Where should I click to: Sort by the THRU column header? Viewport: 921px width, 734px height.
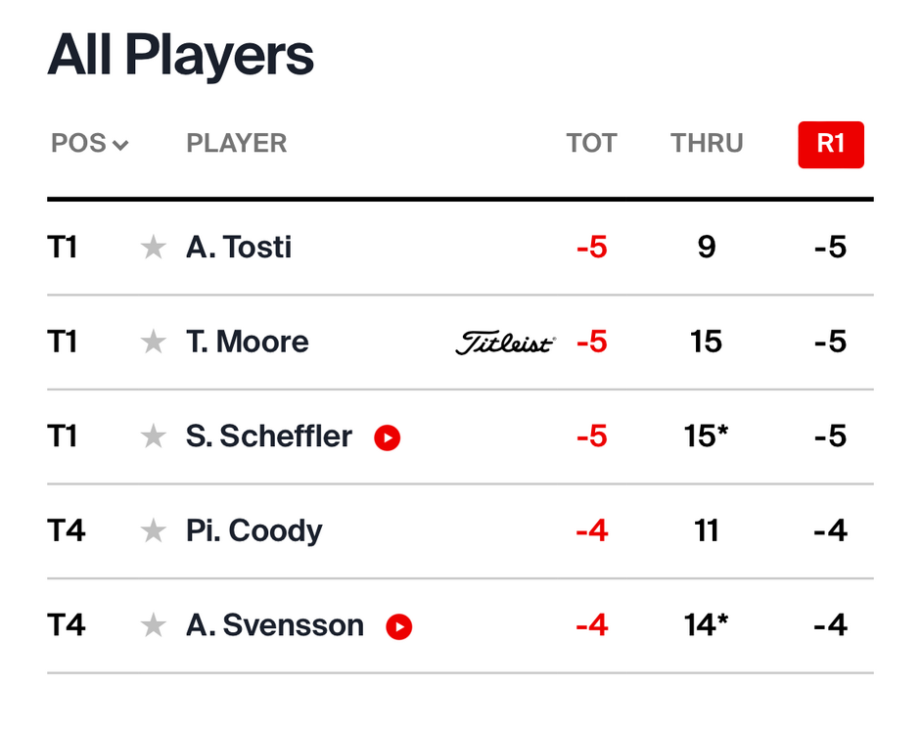pos(707,144)
